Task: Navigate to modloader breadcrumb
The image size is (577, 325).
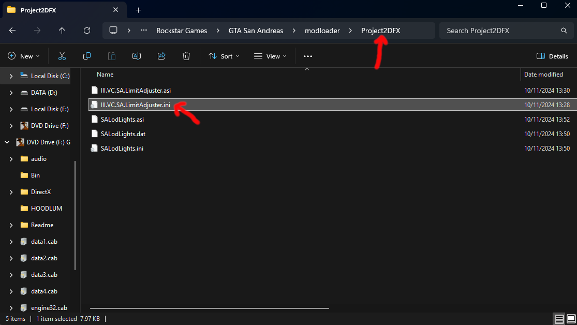Action: coord(322,31)
